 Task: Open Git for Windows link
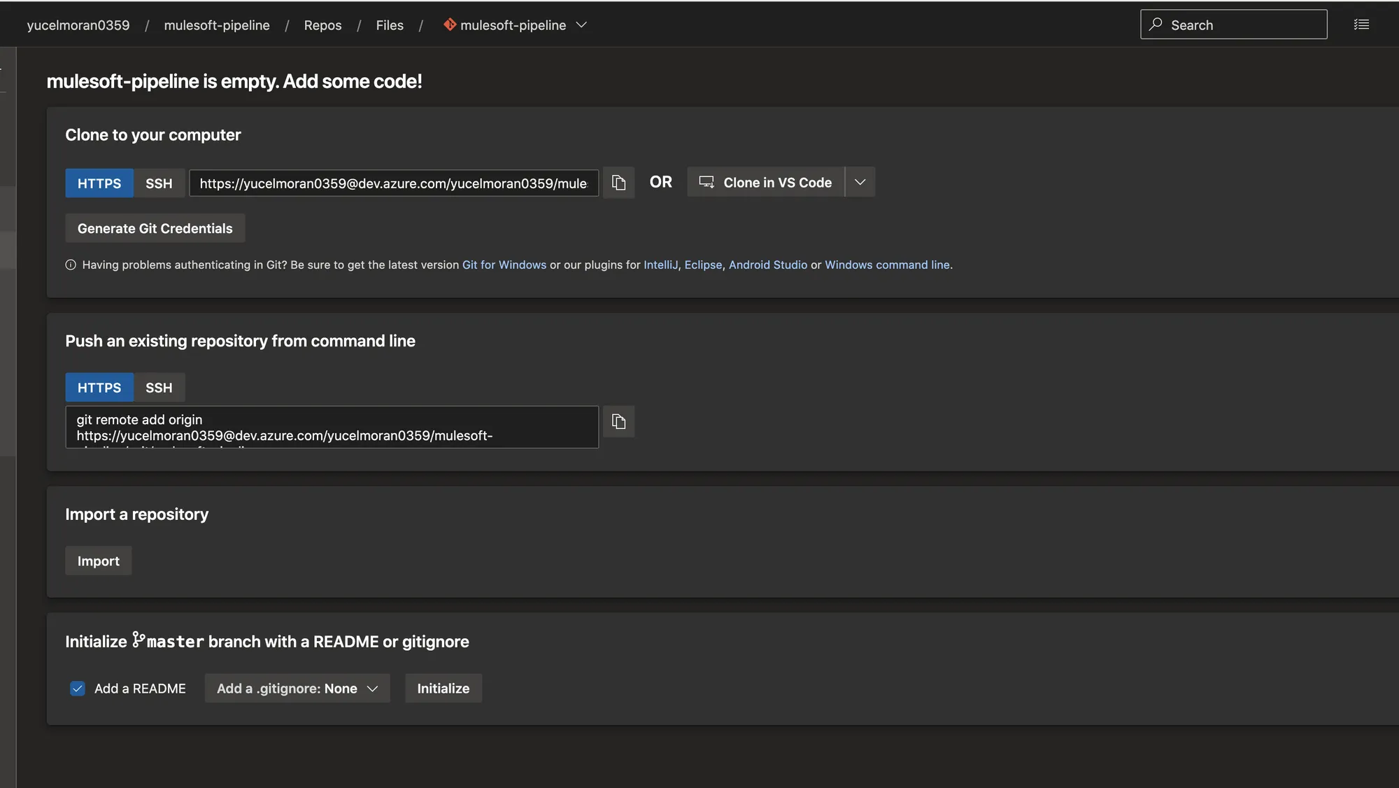504,265
